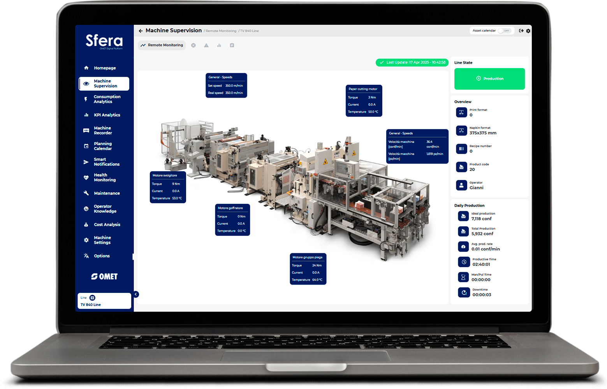Click the clipboard report tab icon
The height and width of the screenshot is (389, 607).
click(232, 46)
